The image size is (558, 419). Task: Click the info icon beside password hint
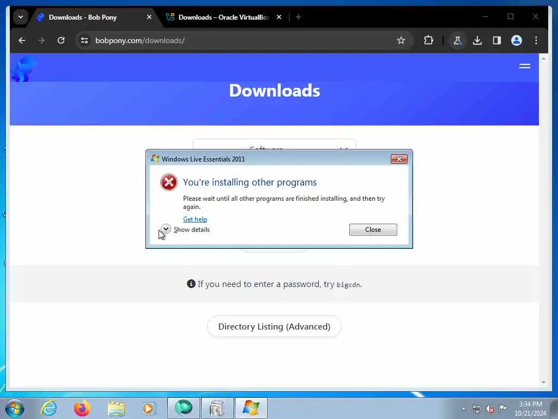click(191, 284)
